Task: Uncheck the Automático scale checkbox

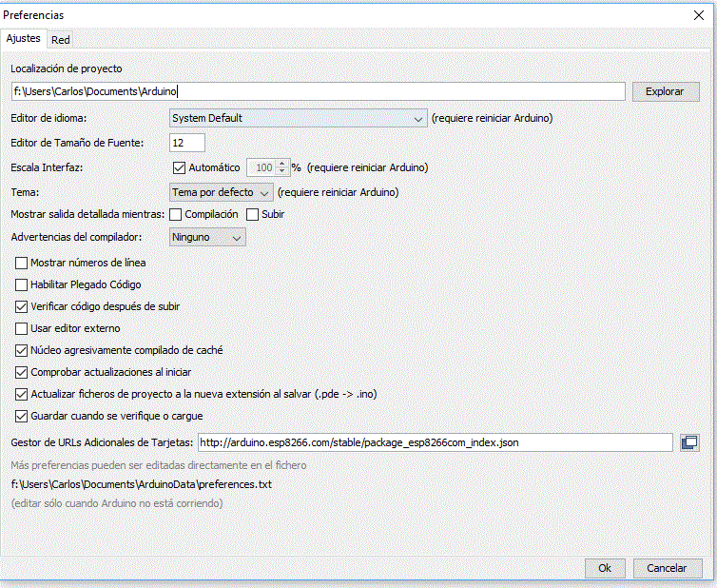Action: click(x=179, y=167)
